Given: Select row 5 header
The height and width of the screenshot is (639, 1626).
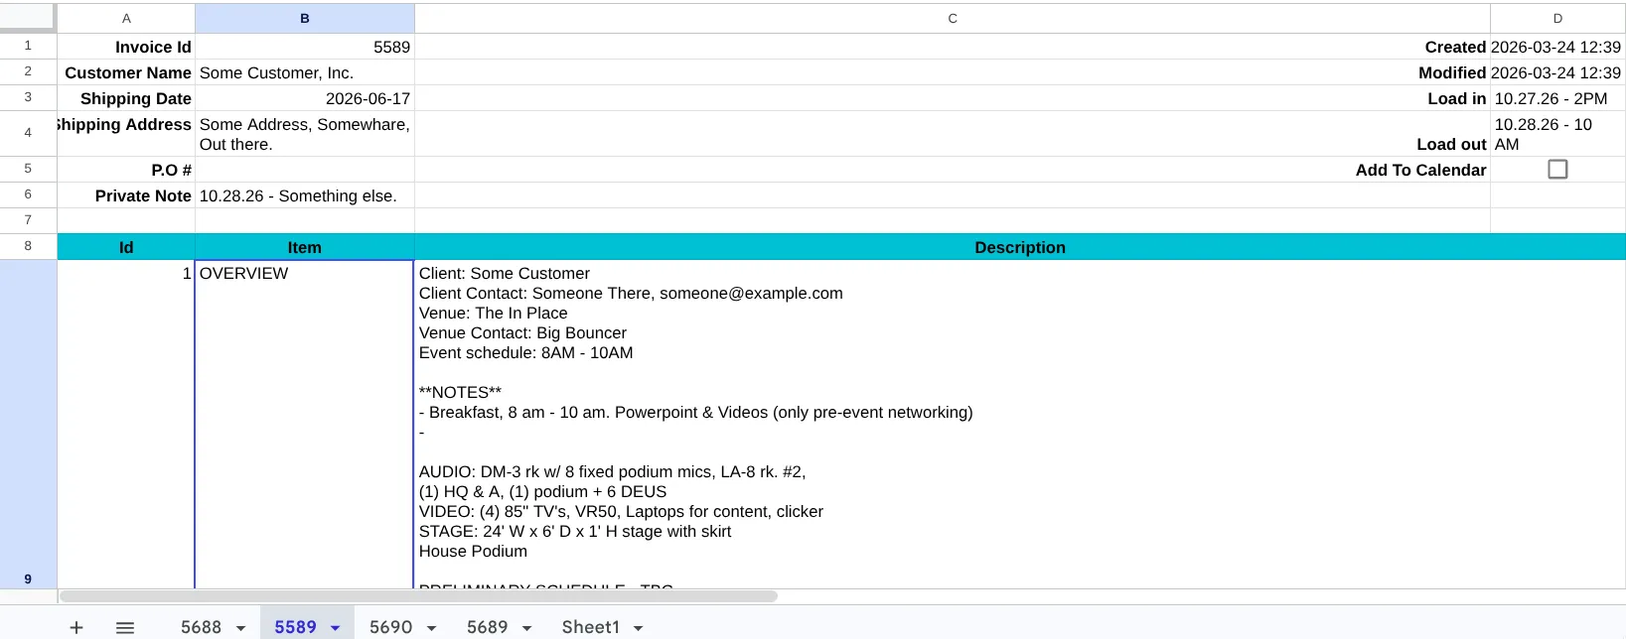Looking at the screenshot, I should [x=28, y=169].
